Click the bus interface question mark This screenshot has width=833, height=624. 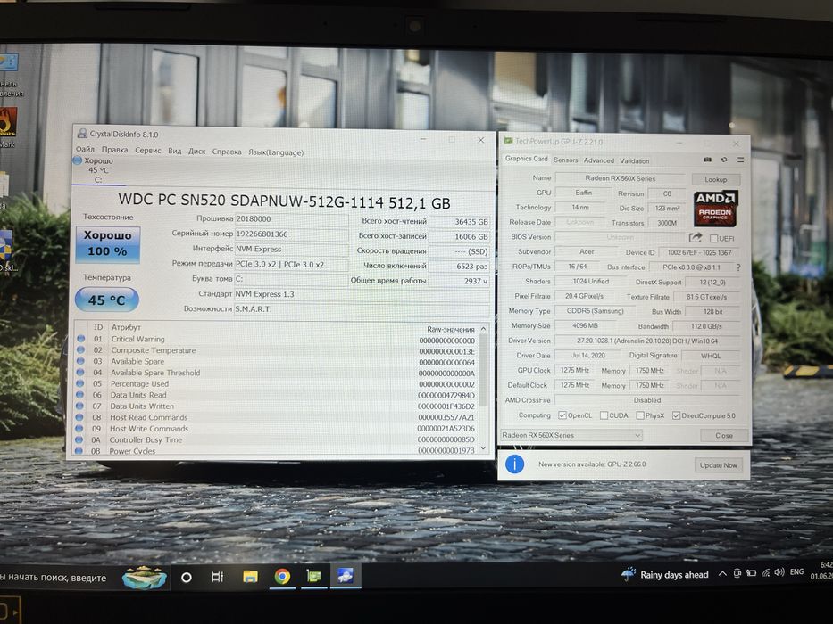coord(738,267)
